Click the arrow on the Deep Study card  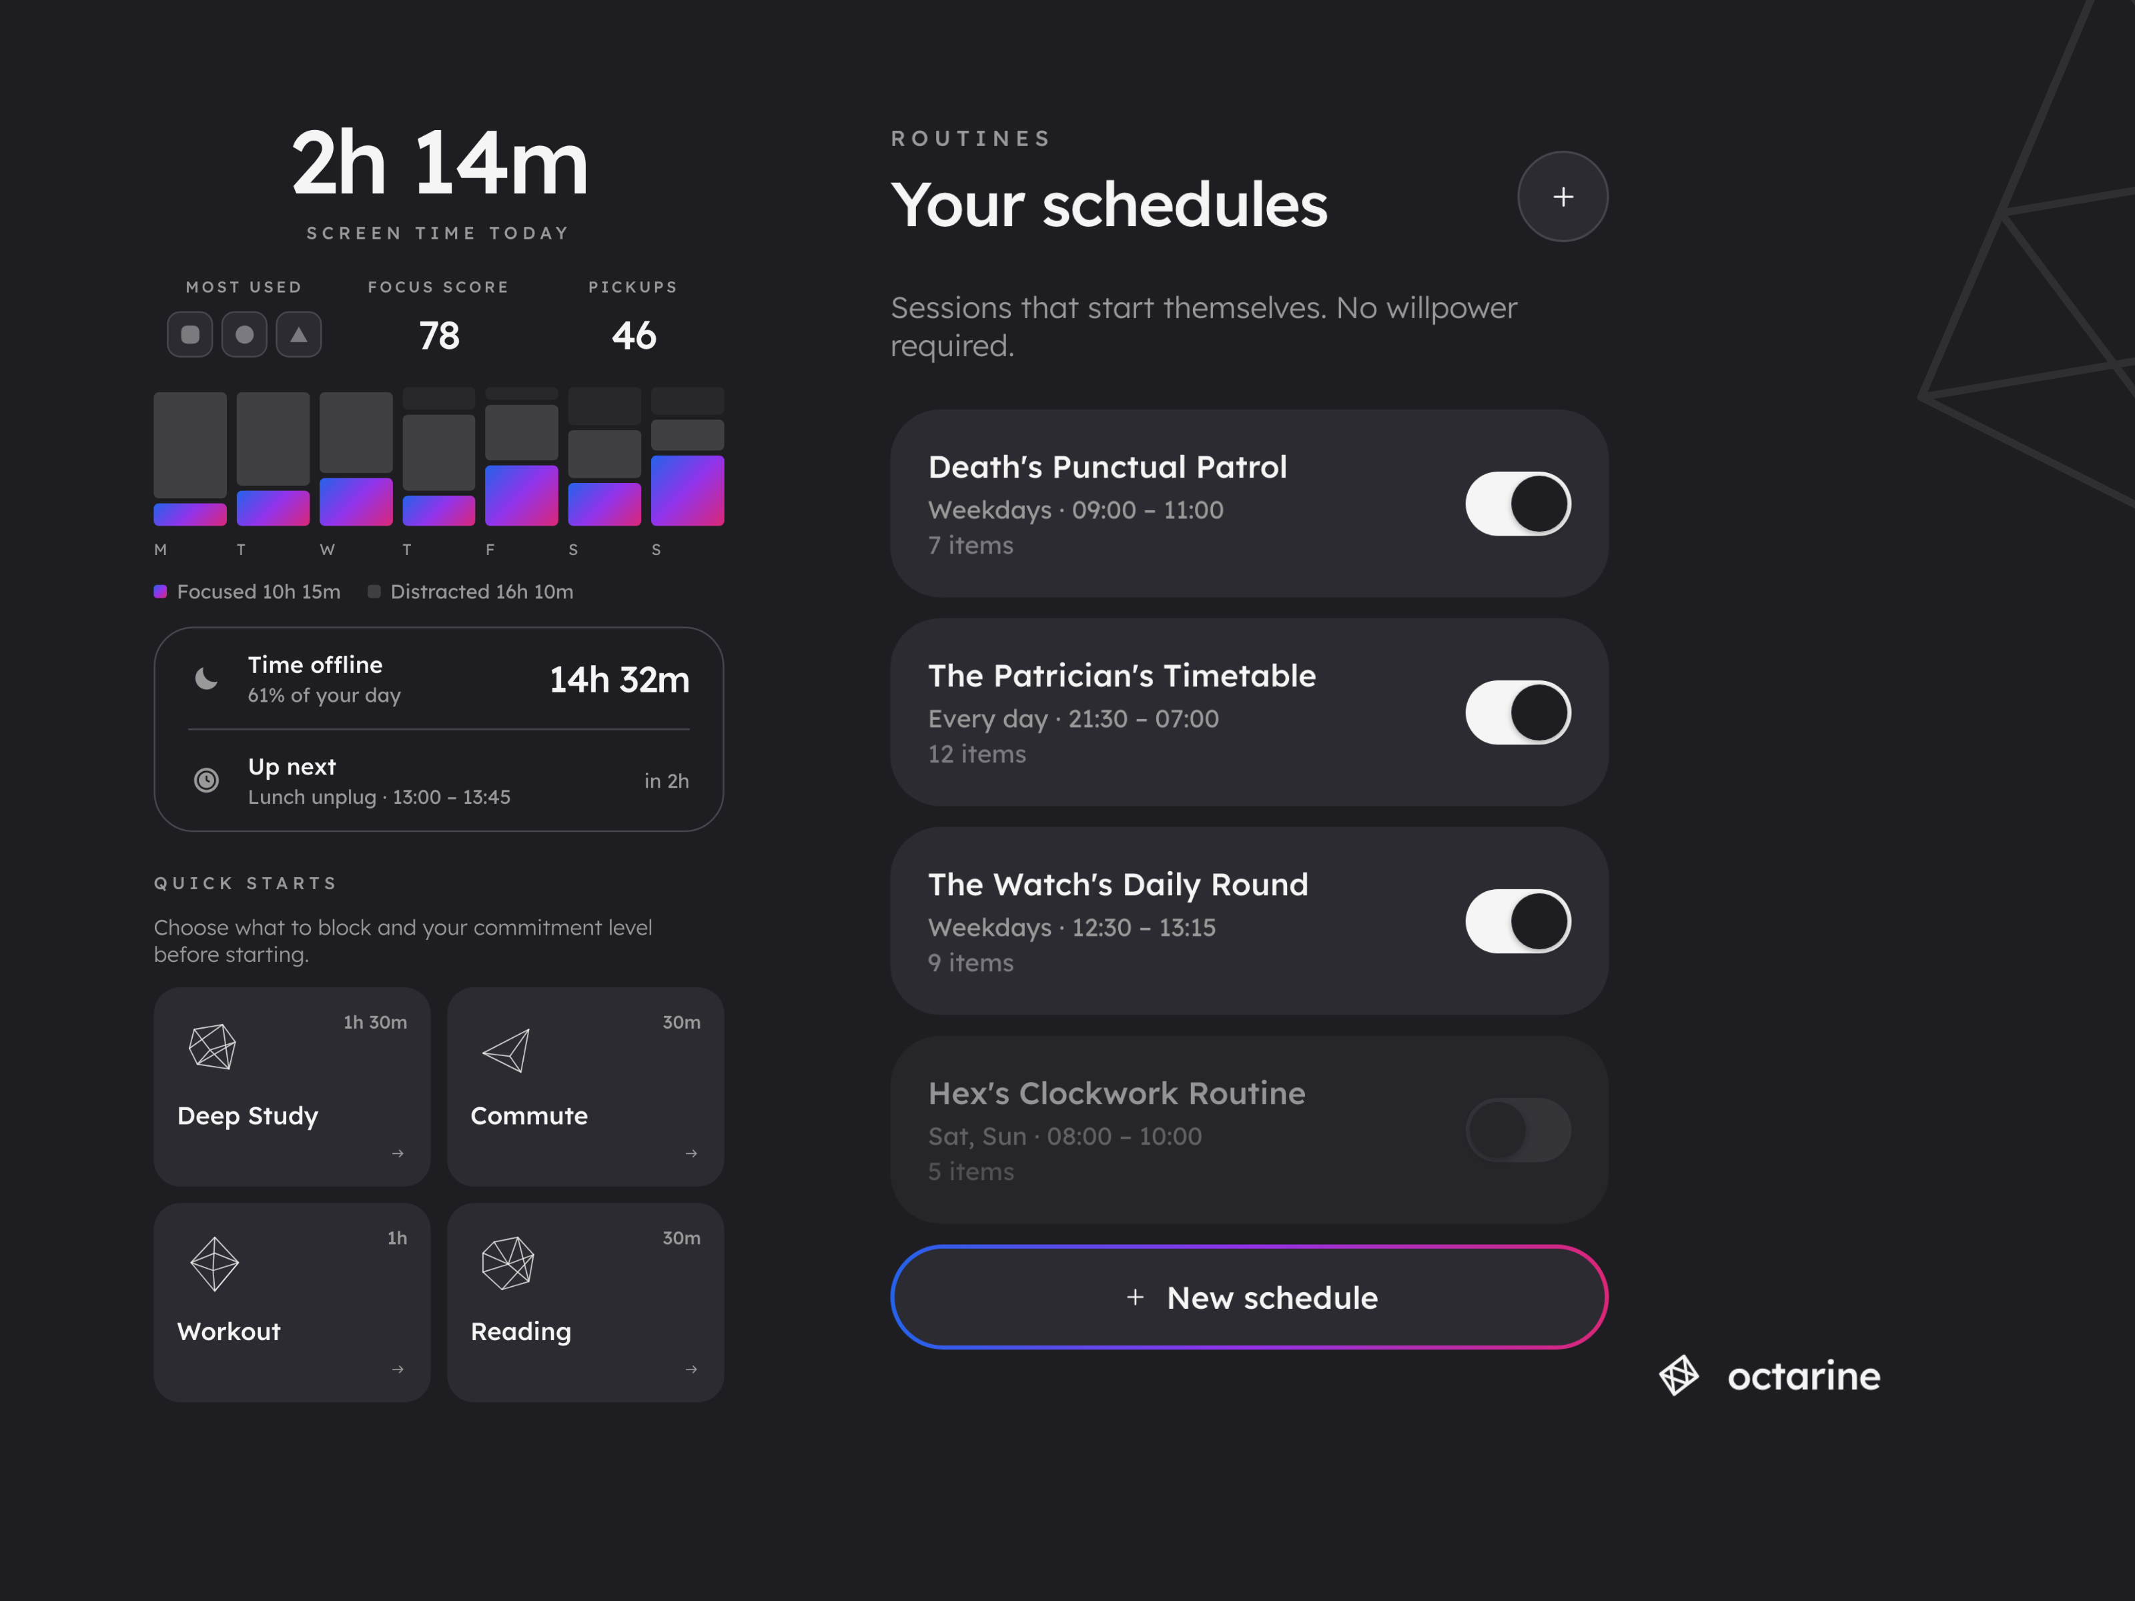(398, 1153)
